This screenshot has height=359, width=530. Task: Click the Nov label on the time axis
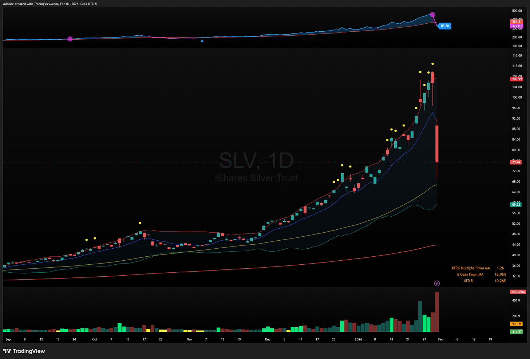[x=189, y=339]
